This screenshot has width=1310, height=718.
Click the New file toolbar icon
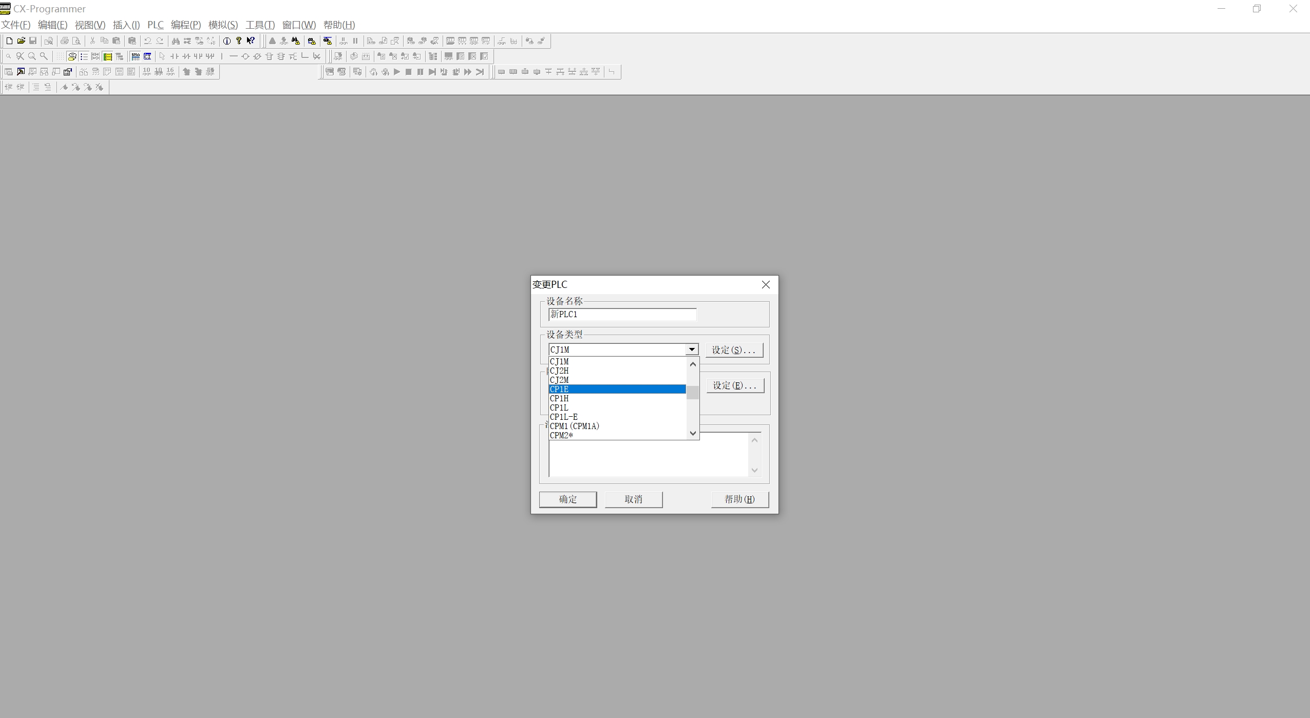pyautogui.click(x=9, y=41)
